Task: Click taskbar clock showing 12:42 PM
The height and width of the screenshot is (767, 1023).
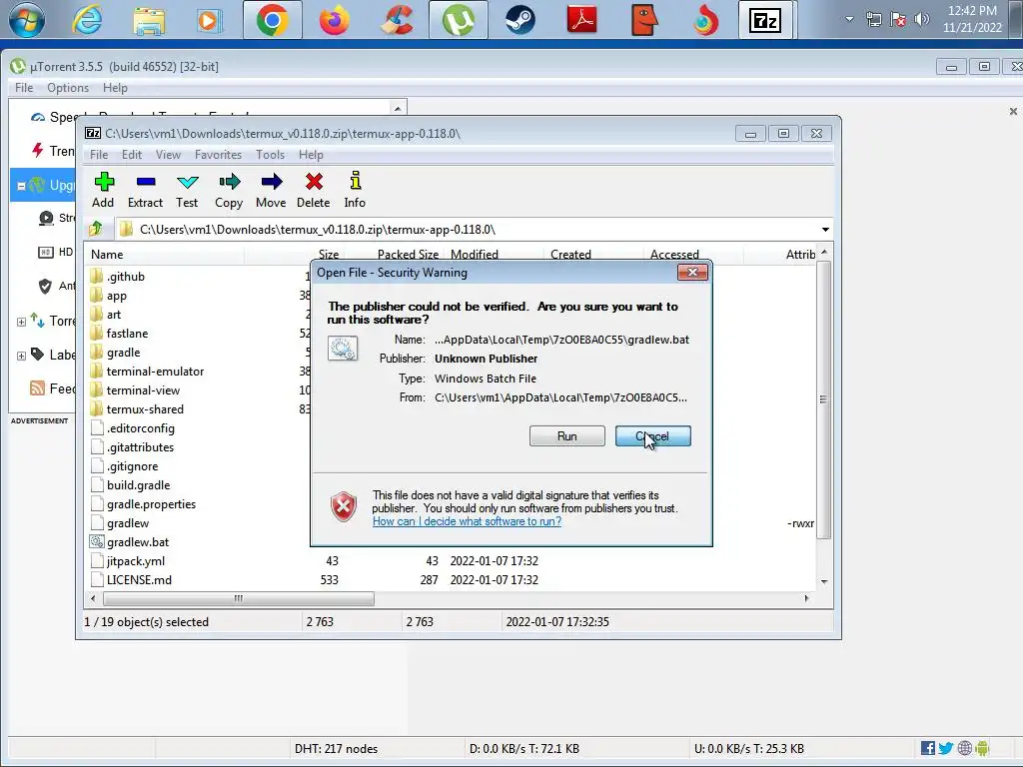Action: 971,10
